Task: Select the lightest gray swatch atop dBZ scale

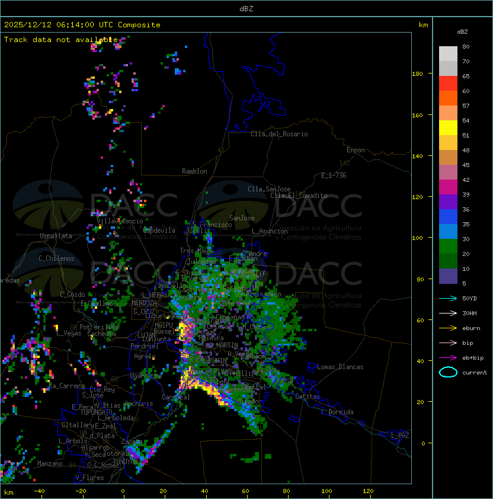Action: point(448,53)
